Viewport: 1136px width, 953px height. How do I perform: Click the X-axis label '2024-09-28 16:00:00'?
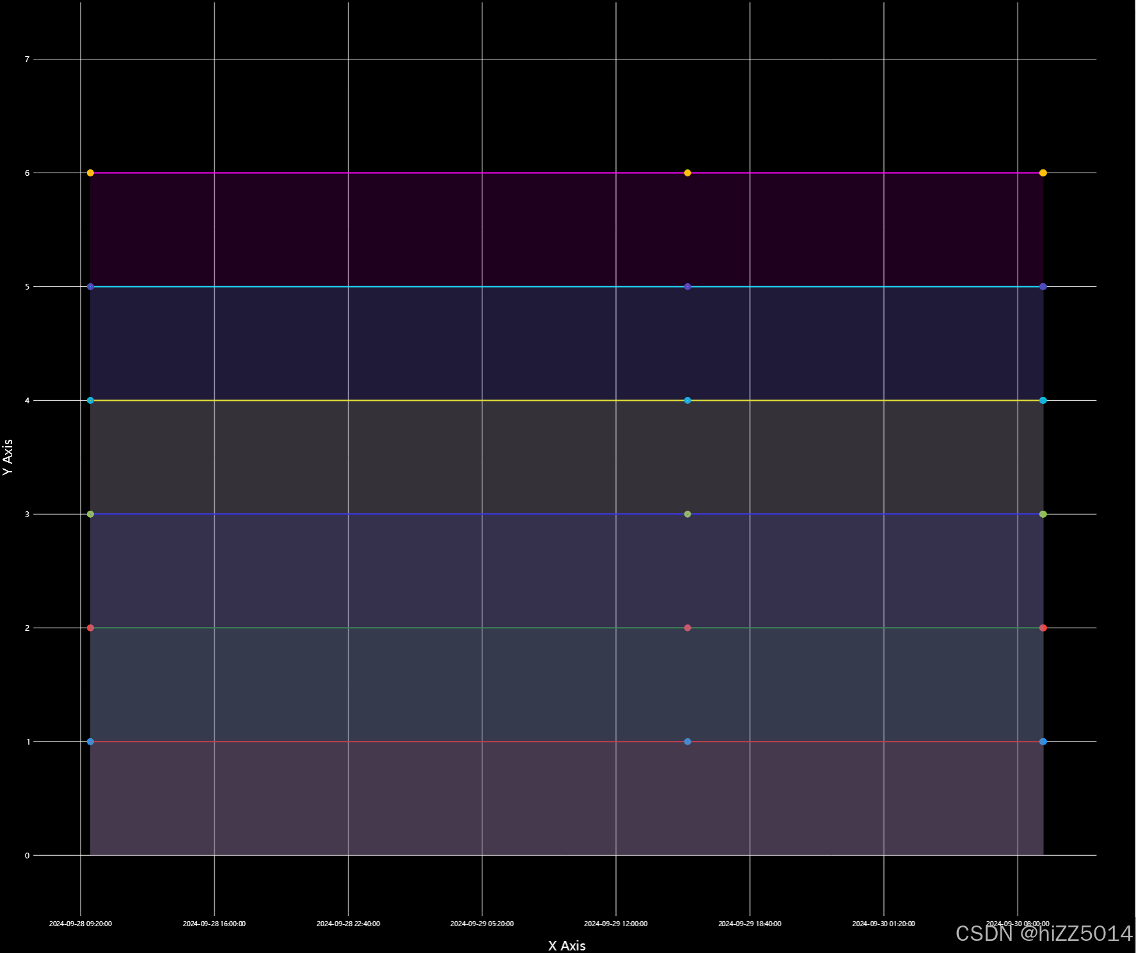click(x=214, y=924)
